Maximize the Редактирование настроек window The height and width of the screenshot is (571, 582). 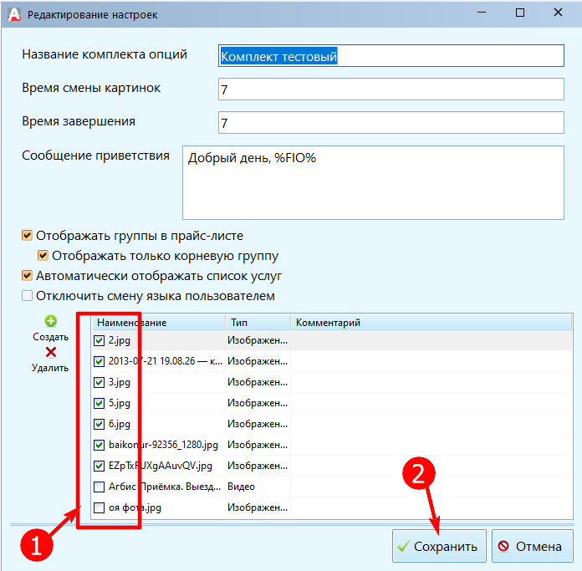coord(520,13)
